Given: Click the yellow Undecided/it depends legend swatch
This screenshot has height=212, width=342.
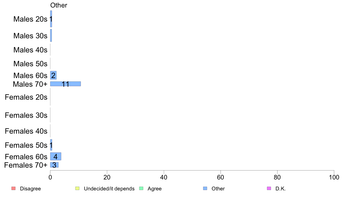Looking at the screenshot, I should [77, 188].
